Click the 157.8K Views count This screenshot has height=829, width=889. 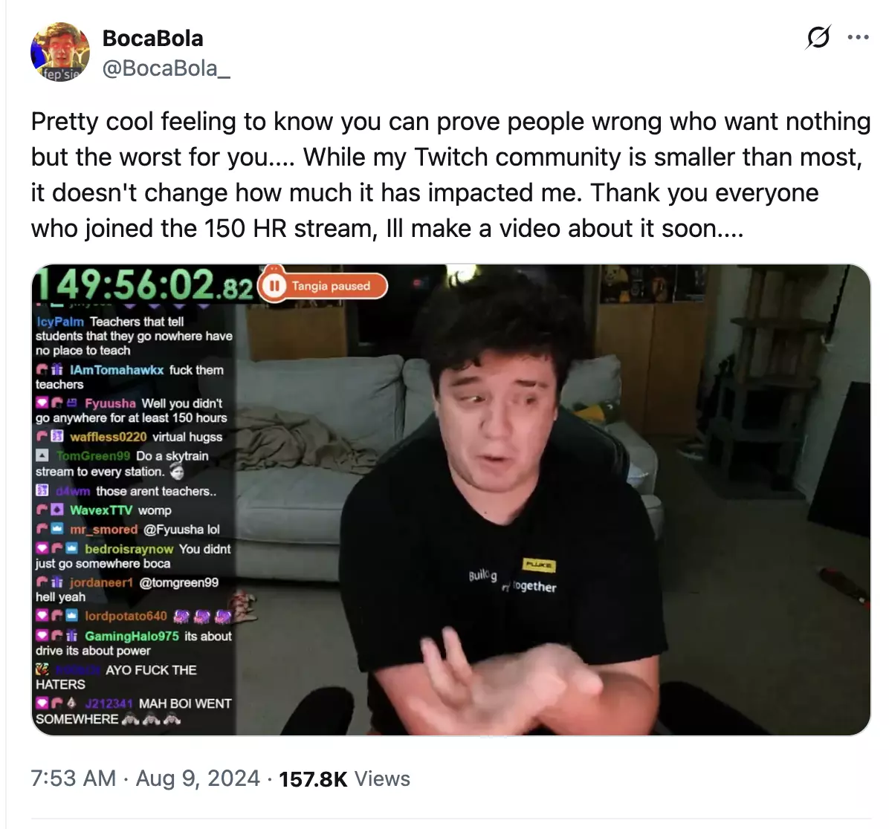(x=344, y=779)
